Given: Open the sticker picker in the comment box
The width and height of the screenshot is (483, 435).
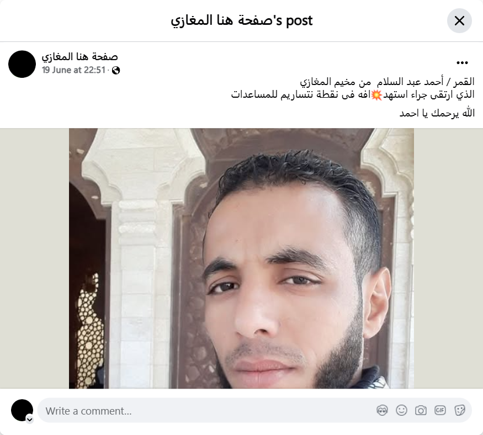Looking at the screenshot, I should coord(459,410).
